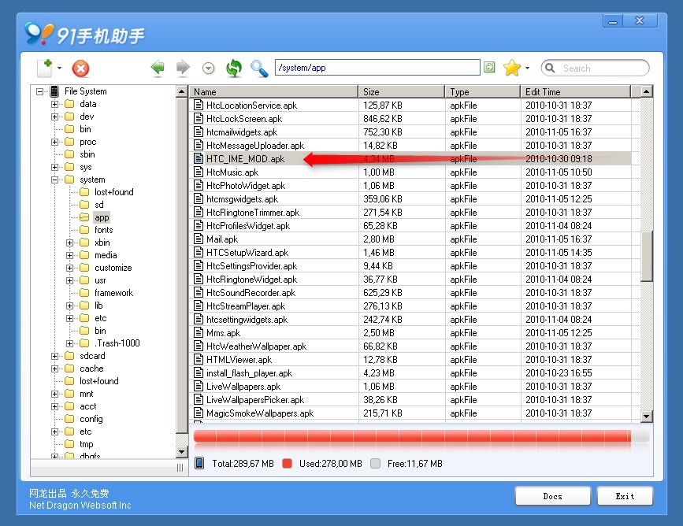Expand the sys folder node

pyautogui.click(x=54, y=167)
